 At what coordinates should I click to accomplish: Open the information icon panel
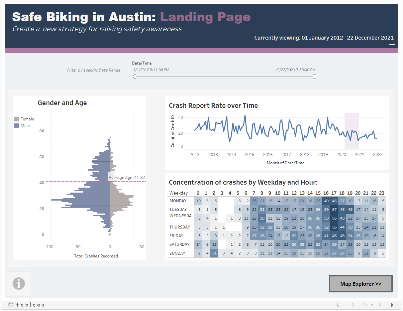tap(19, 284)
